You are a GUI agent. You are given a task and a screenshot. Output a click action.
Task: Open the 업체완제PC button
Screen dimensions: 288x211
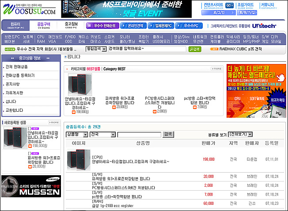point(161,26)
